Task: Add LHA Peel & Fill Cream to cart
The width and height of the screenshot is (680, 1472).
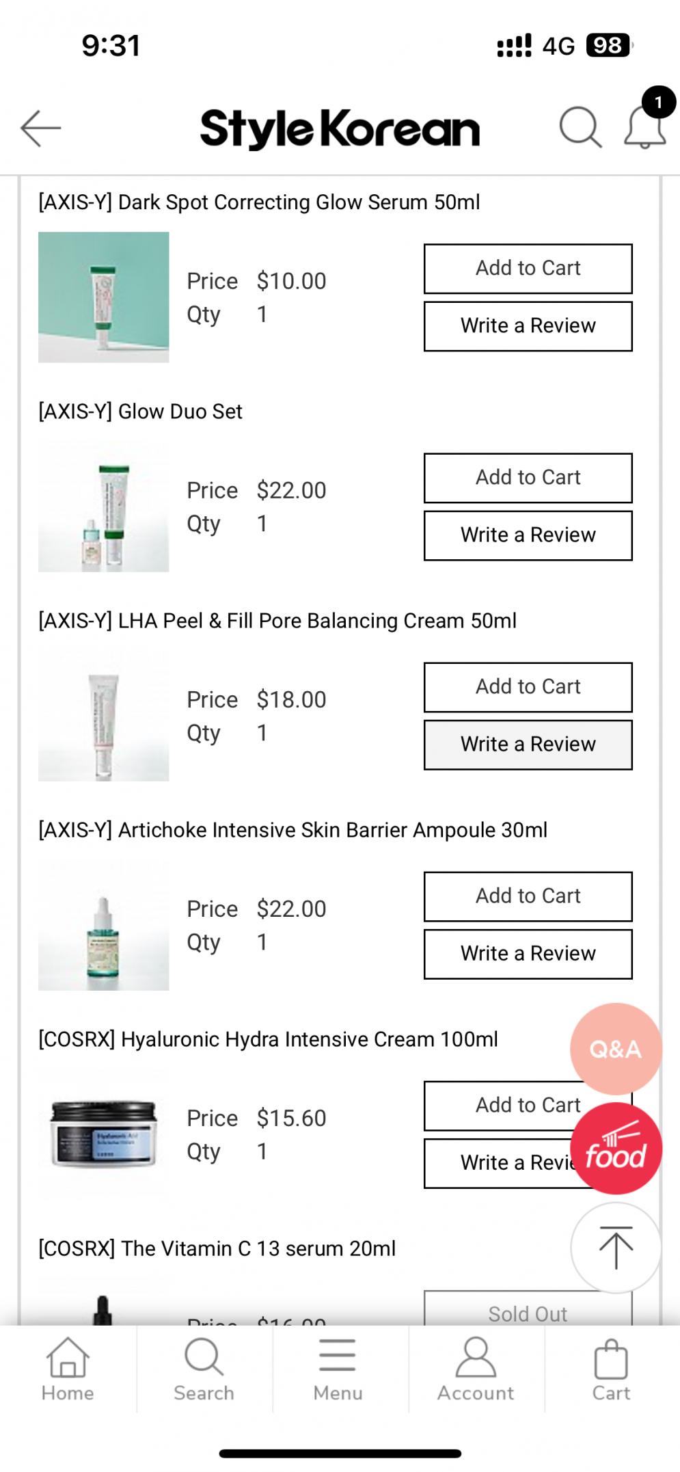Action: point(528,687)
